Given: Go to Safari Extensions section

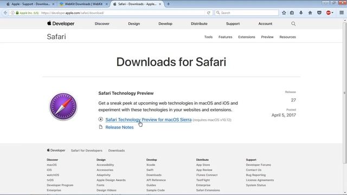Looking at the screenshot, I should (x=247, y=37).
